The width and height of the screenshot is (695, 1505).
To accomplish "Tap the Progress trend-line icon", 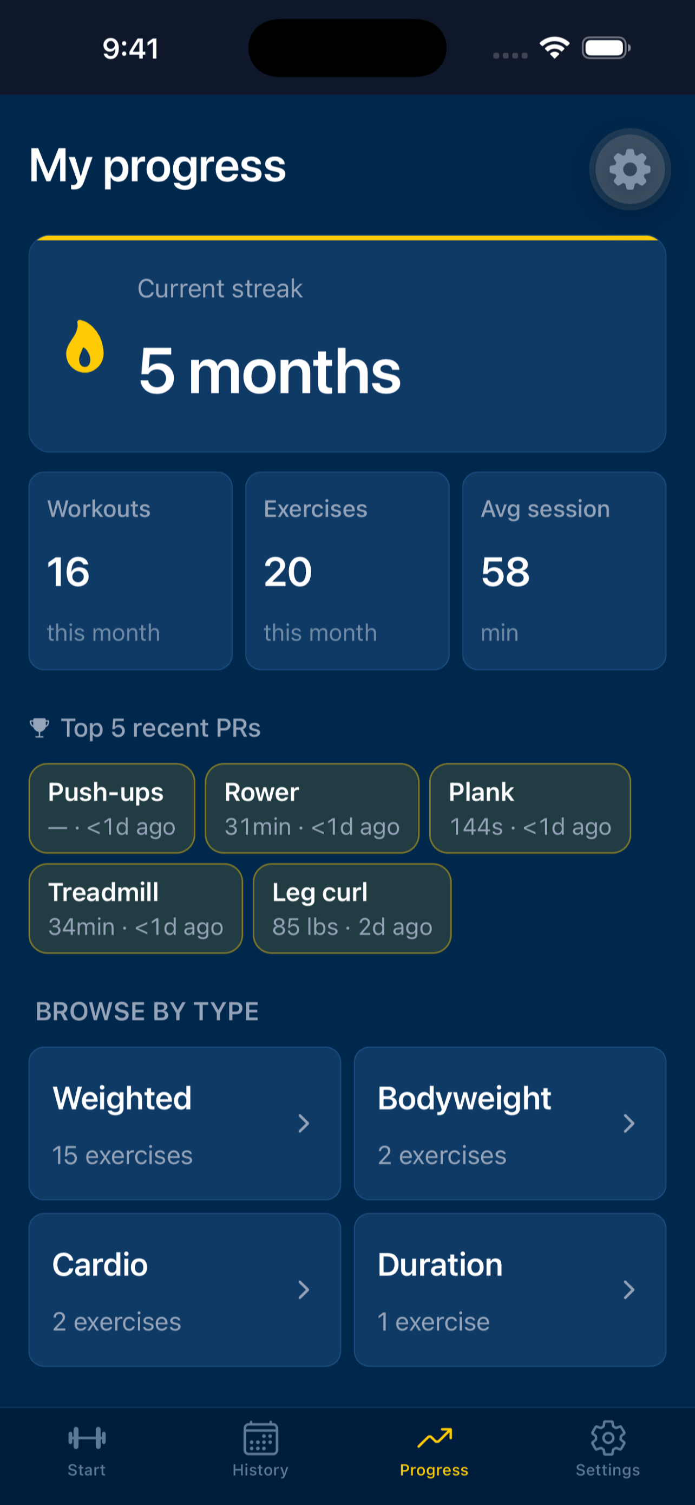I will point(434,1438).
